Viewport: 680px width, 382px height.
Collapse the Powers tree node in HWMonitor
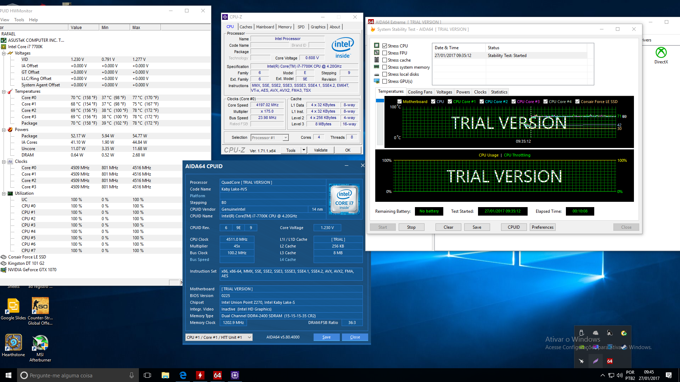tap(4, 130)
